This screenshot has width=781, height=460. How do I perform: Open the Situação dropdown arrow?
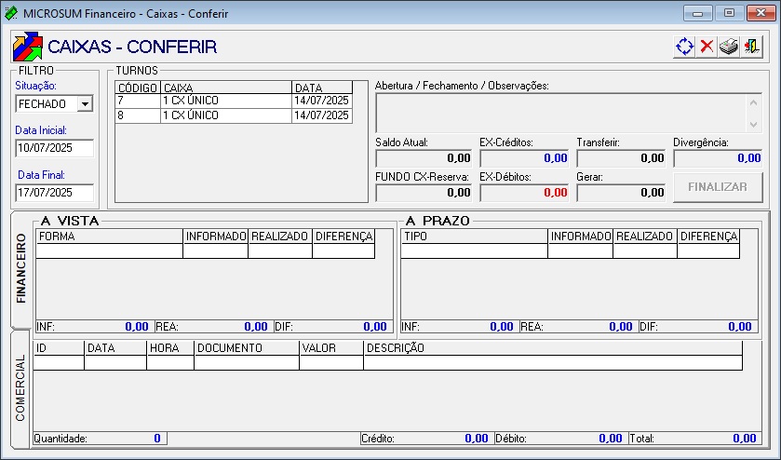pyautogui.click(x=86, y=104)
